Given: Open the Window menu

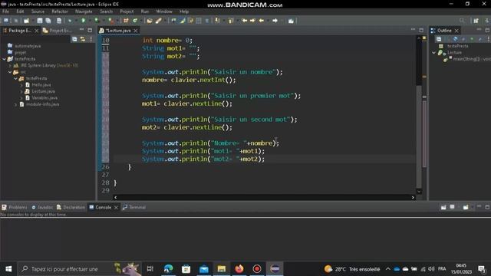Looking at the screenshot, I should coord(164,11).
